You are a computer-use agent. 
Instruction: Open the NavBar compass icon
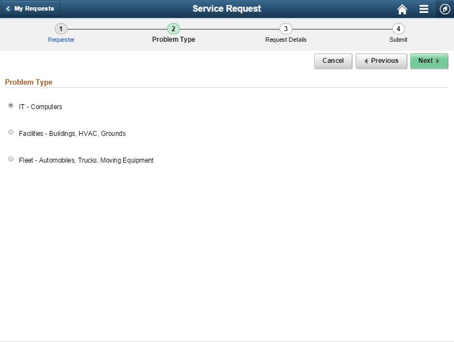point(444,9)
